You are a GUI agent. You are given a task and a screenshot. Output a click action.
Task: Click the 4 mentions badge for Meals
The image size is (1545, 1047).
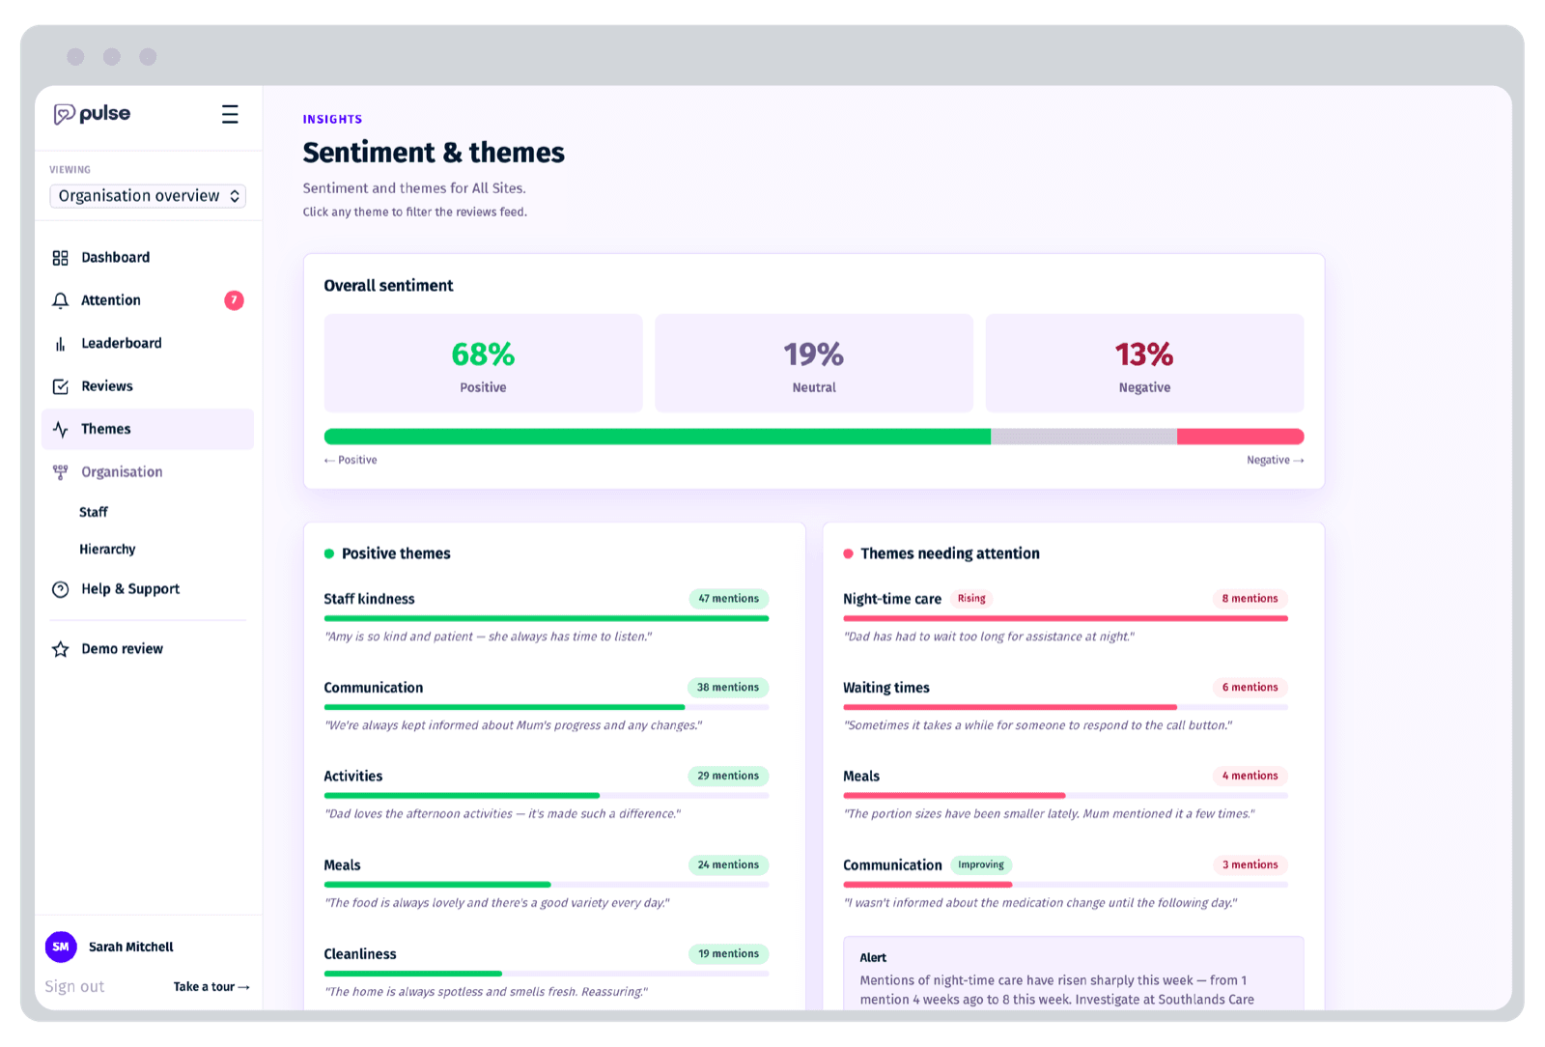click(x=1250, y=777)
